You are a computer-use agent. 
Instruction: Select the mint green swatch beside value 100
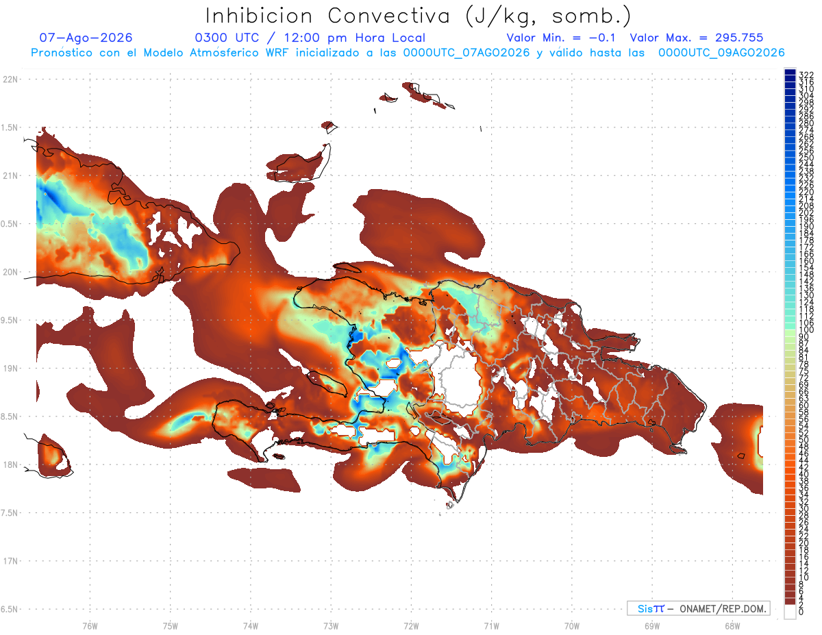(x=790, y=327)
